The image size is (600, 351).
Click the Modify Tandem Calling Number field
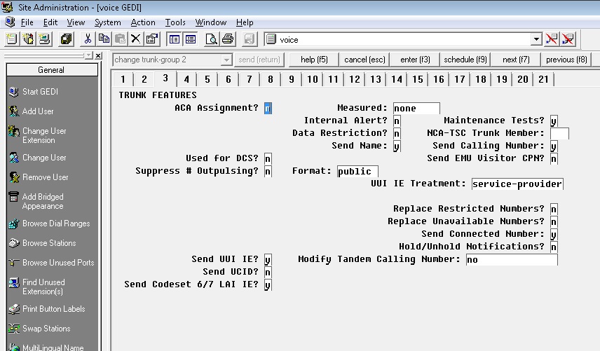tap(512, 260)
